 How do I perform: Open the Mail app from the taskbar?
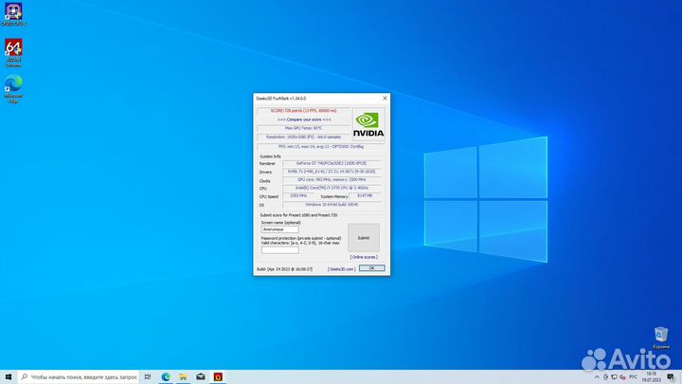[201, 377]
